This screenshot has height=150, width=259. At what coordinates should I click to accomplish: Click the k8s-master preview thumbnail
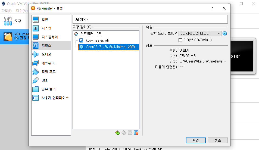pyautogui.click(x=242, y=56)
